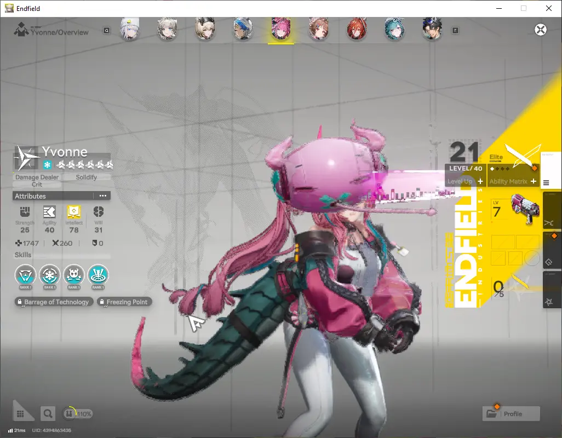Click the Intellect value 78
Image resolution: width=562 pixels, height=438 pixels.
(74, 230)
